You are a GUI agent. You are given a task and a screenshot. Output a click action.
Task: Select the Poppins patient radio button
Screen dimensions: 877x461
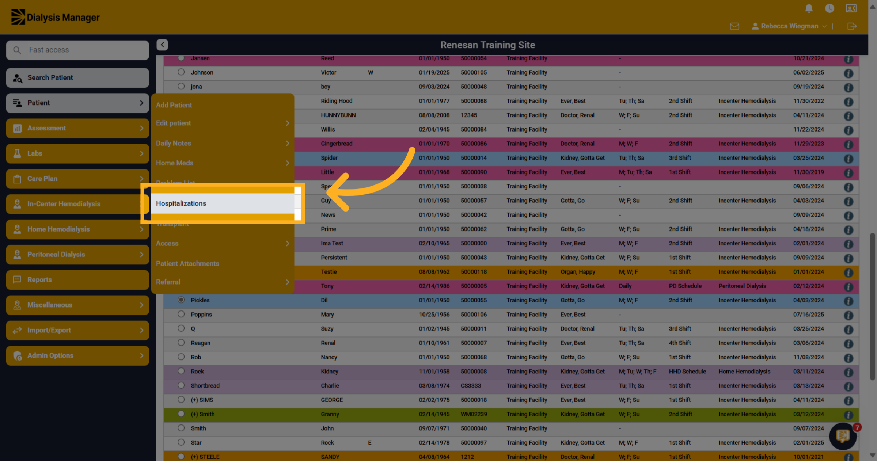(x=181, y=314)
